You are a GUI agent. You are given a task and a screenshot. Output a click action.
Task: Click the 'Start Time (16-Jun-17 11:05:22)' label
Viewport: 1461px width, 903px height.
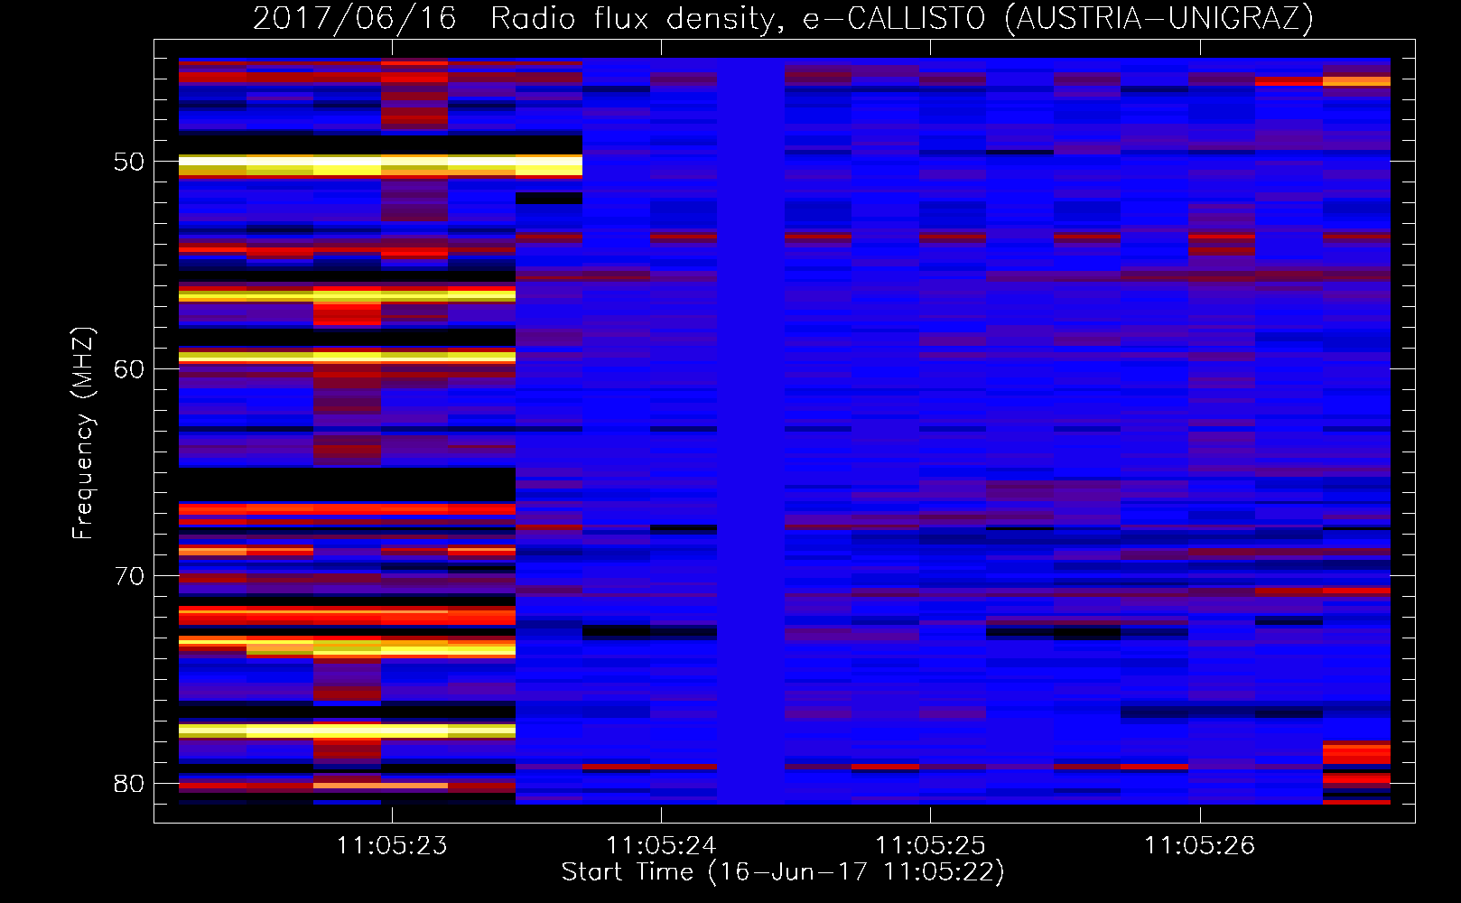click(783, 872)
